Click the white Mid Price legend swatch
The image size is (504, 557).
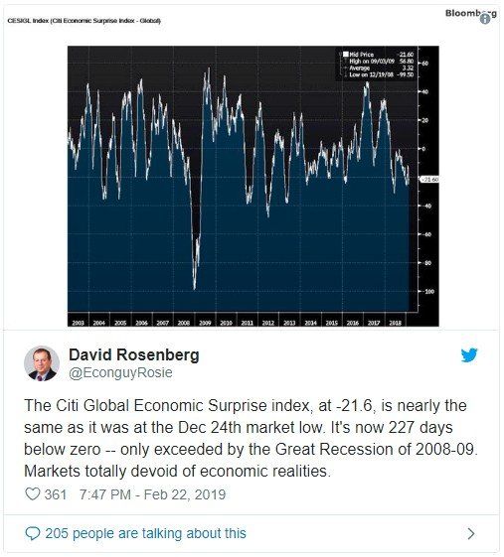pyautogui.click(x=345, y=55)
